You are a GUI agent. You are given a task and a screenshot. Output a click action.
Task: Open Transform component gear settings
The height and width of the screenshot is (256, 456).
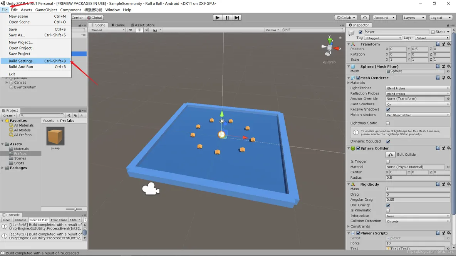449,44
